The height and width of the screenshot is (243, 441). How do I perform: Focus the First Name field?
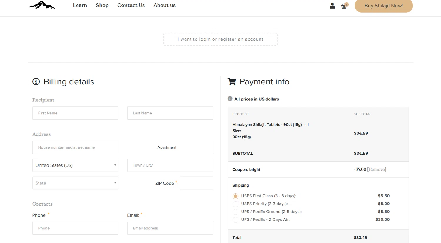tap(75, 113)
